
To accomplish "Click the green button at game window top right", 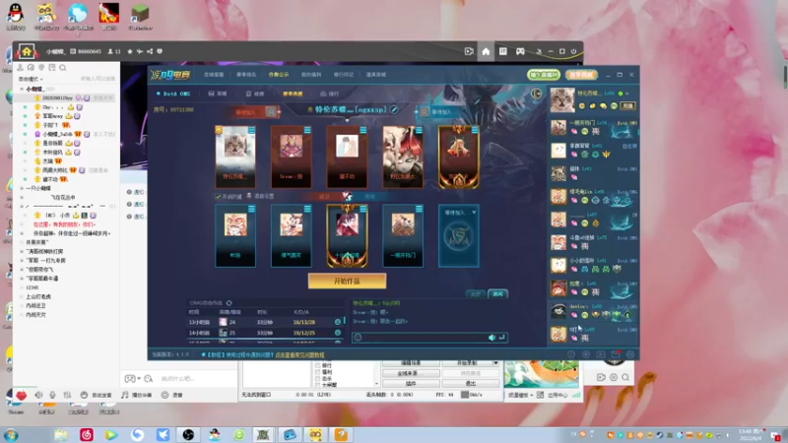I will tap(544, 75).
